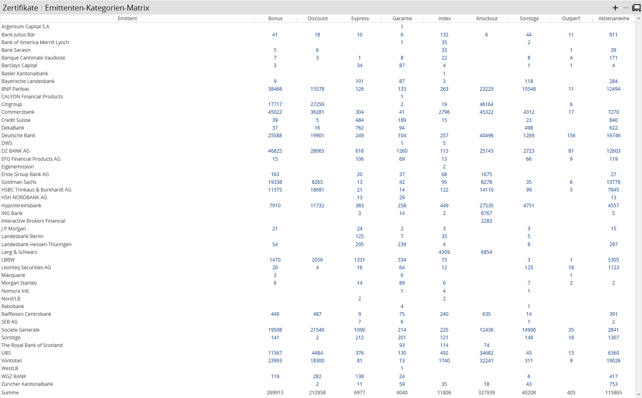The image size is (642, 398).
Task: Open the window layout dropdown icon
Action: (x=636, y=8)
